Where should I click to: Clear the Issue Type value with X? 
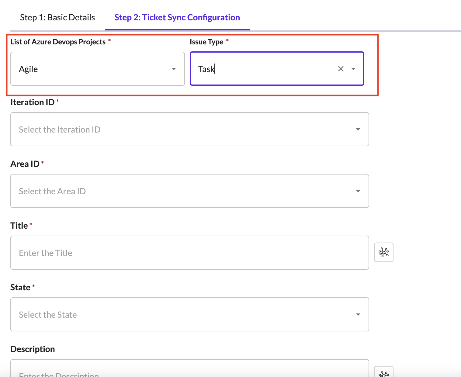click(x=341, y=69)
